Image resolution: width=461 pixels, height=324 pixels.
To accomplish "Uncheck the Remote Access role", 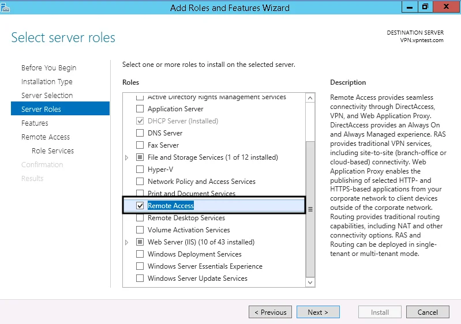I will pos(140,206).
